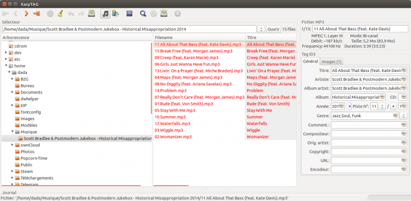411x201 pixels.
Task: Undo last change in toolbar
Action: pyautogui.click(x=71, y=13)
